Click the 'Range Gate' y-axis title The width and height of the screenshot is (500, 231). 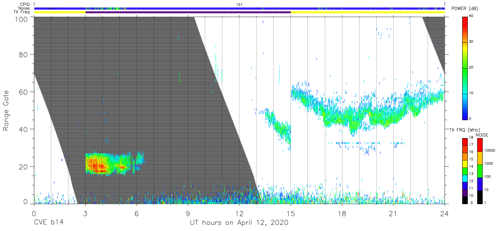click(x=6, y=110)
